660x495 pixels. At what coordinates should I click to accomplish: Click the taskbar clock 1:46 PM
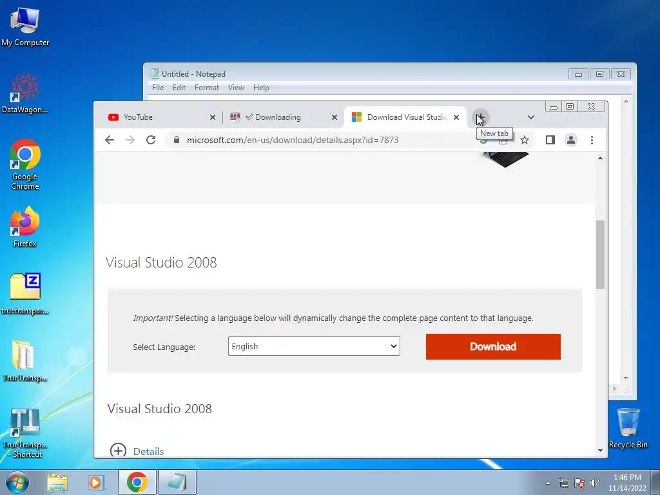(x=627, y=478)
